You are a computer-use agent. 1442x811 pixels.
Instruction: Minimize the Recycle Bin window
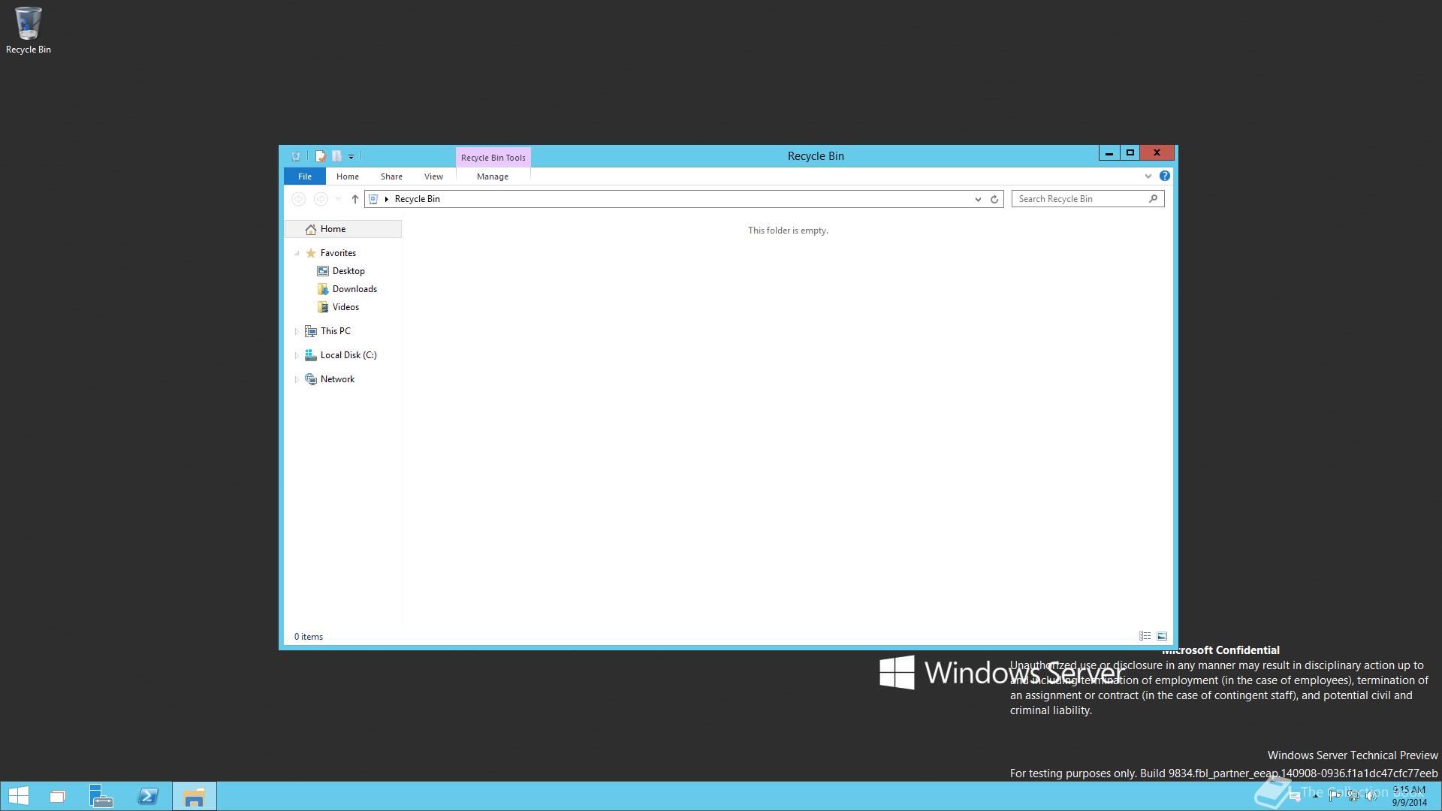[1109, 153]
